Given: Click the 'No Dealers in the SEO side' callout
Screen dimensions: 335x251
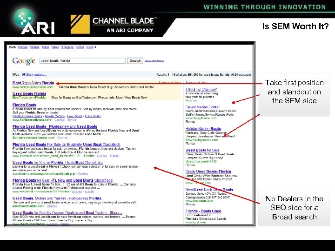Looking at the screenshot, I should [294, 207].
